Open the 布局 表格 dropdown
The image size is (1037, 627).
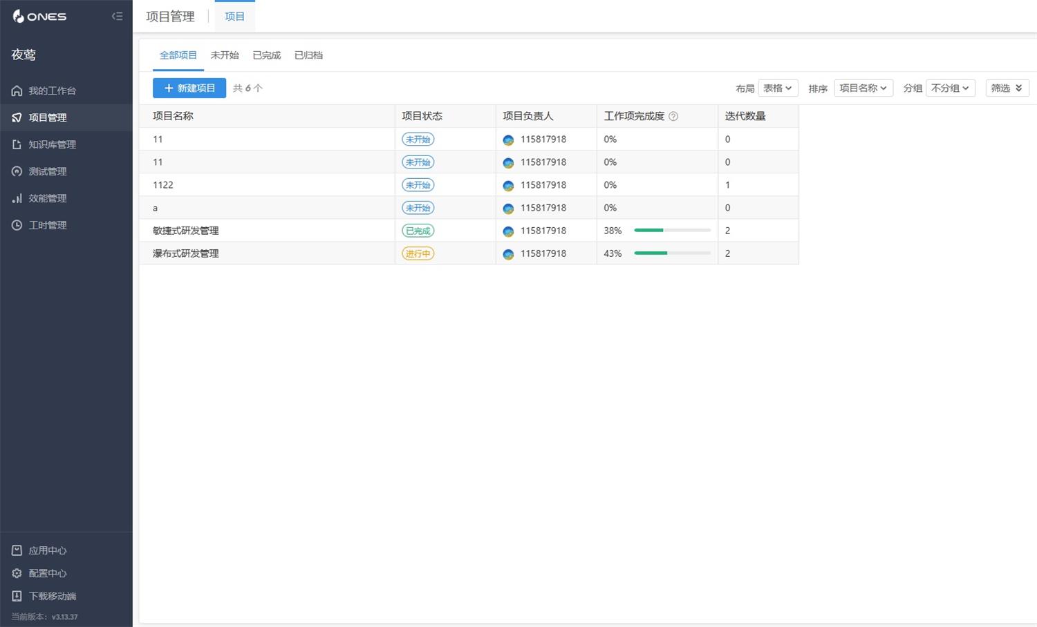point(778,88)
